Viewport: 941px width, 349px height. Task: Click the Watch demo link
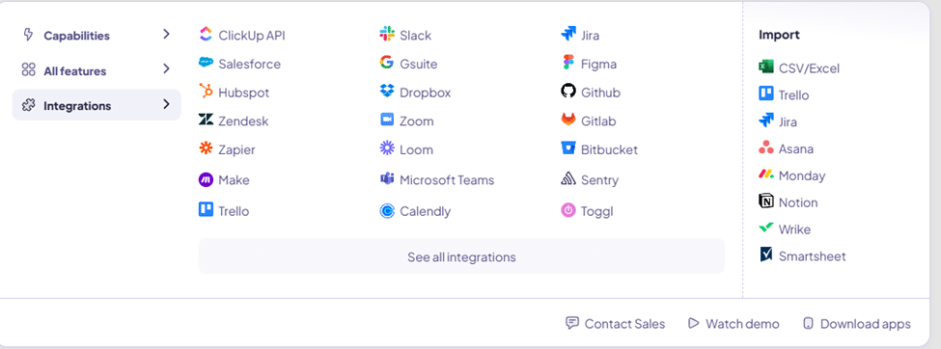tap(733, 324)
